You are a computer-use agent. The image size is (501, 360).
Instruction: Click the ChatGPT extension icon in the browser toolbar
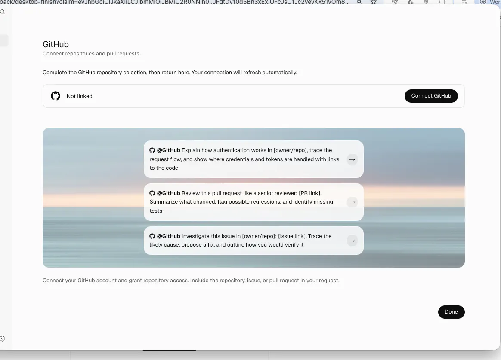click(x=395, y=2)
